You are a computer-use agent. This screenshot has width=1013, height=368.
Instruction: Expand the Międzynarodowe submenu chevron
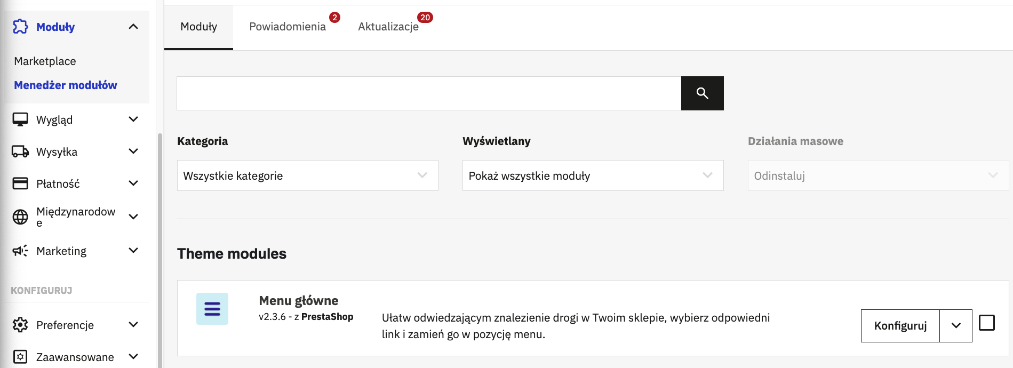133,217
